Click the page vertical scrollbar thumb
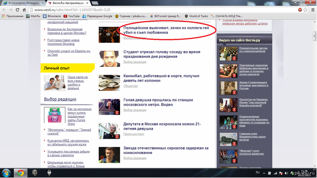Image resolution: width=317 pixels, height=178 pixels. [x=315, y=36]
